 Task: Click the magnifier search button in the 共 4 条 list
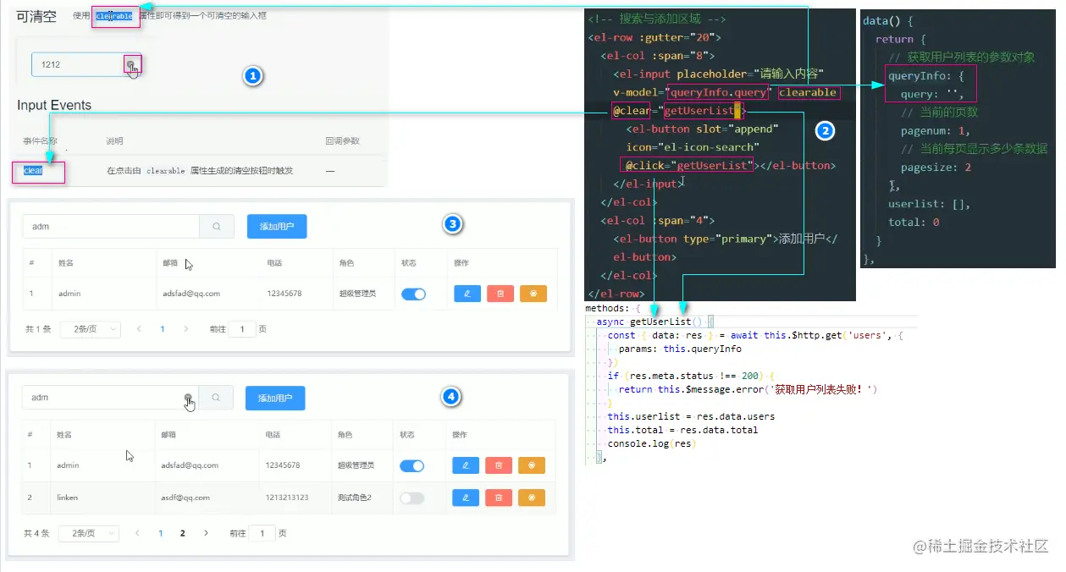pos(216,398)
